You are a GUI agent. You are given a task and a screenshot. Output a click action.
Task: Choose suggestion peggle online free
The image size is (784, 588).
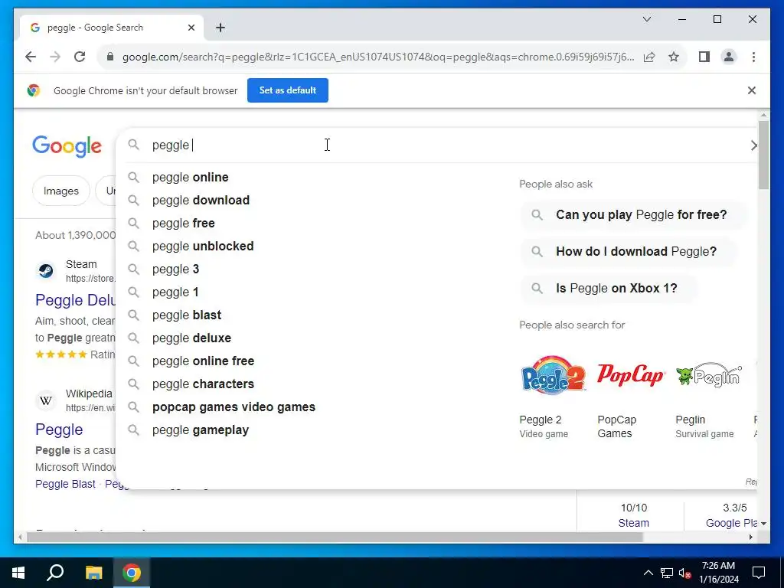(310, 361)
